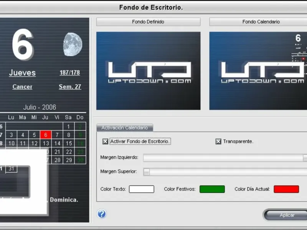Select day 5 in the calendar
The image size is (307, 230).
[x=34, y=135]
